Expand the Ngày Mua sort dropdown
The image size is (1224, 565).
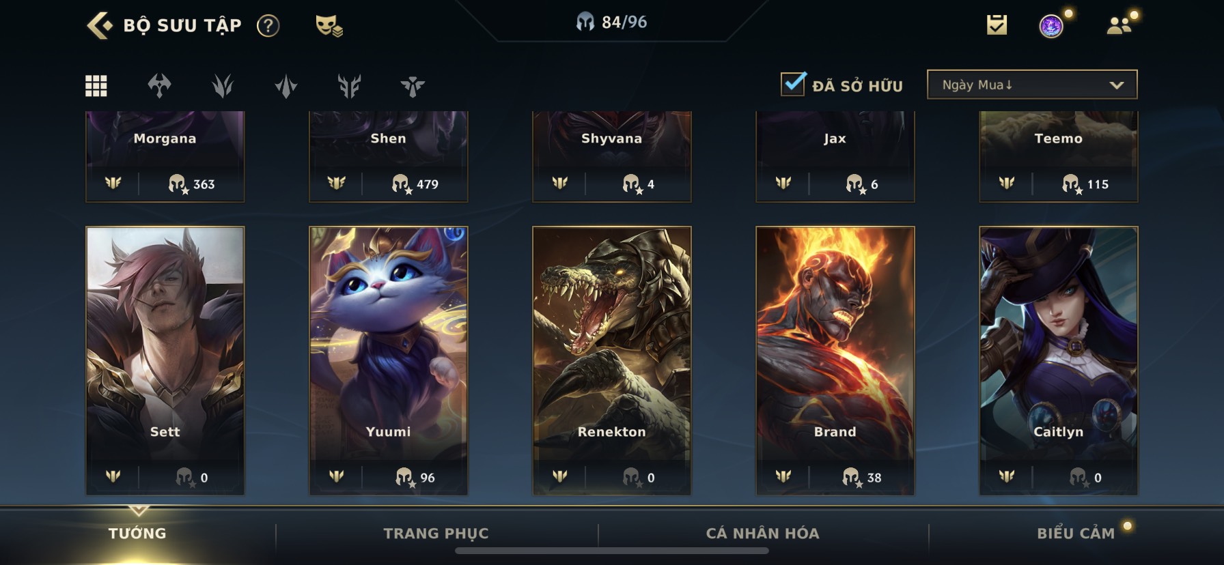(x=1032, y=85)
